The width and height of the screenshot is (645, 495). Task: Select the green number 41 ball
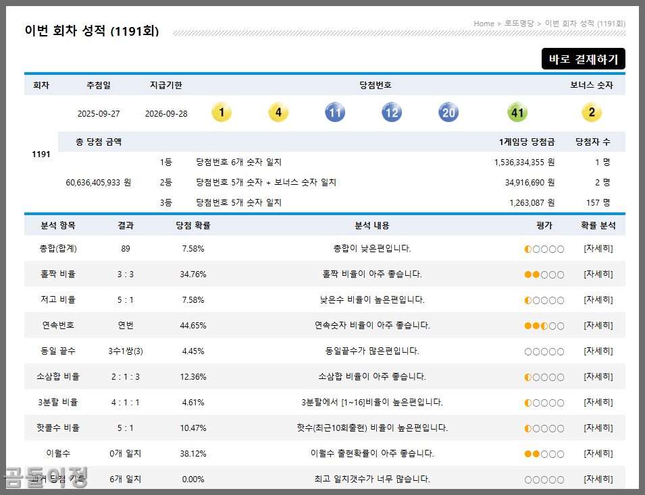(x=517, y=112)
